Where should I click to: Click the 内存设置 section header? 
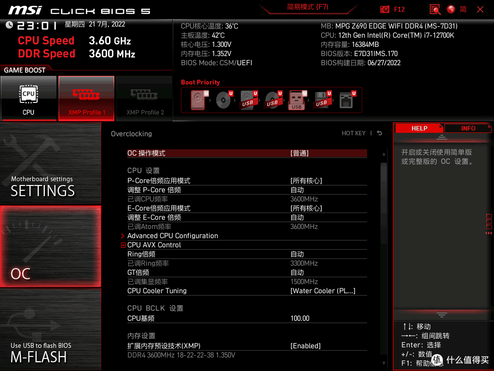[x=141, y=336]
